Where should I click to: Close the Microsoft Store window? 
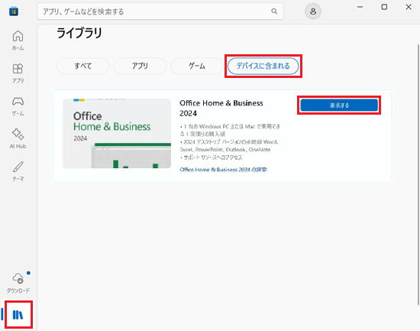coord(409,7)
